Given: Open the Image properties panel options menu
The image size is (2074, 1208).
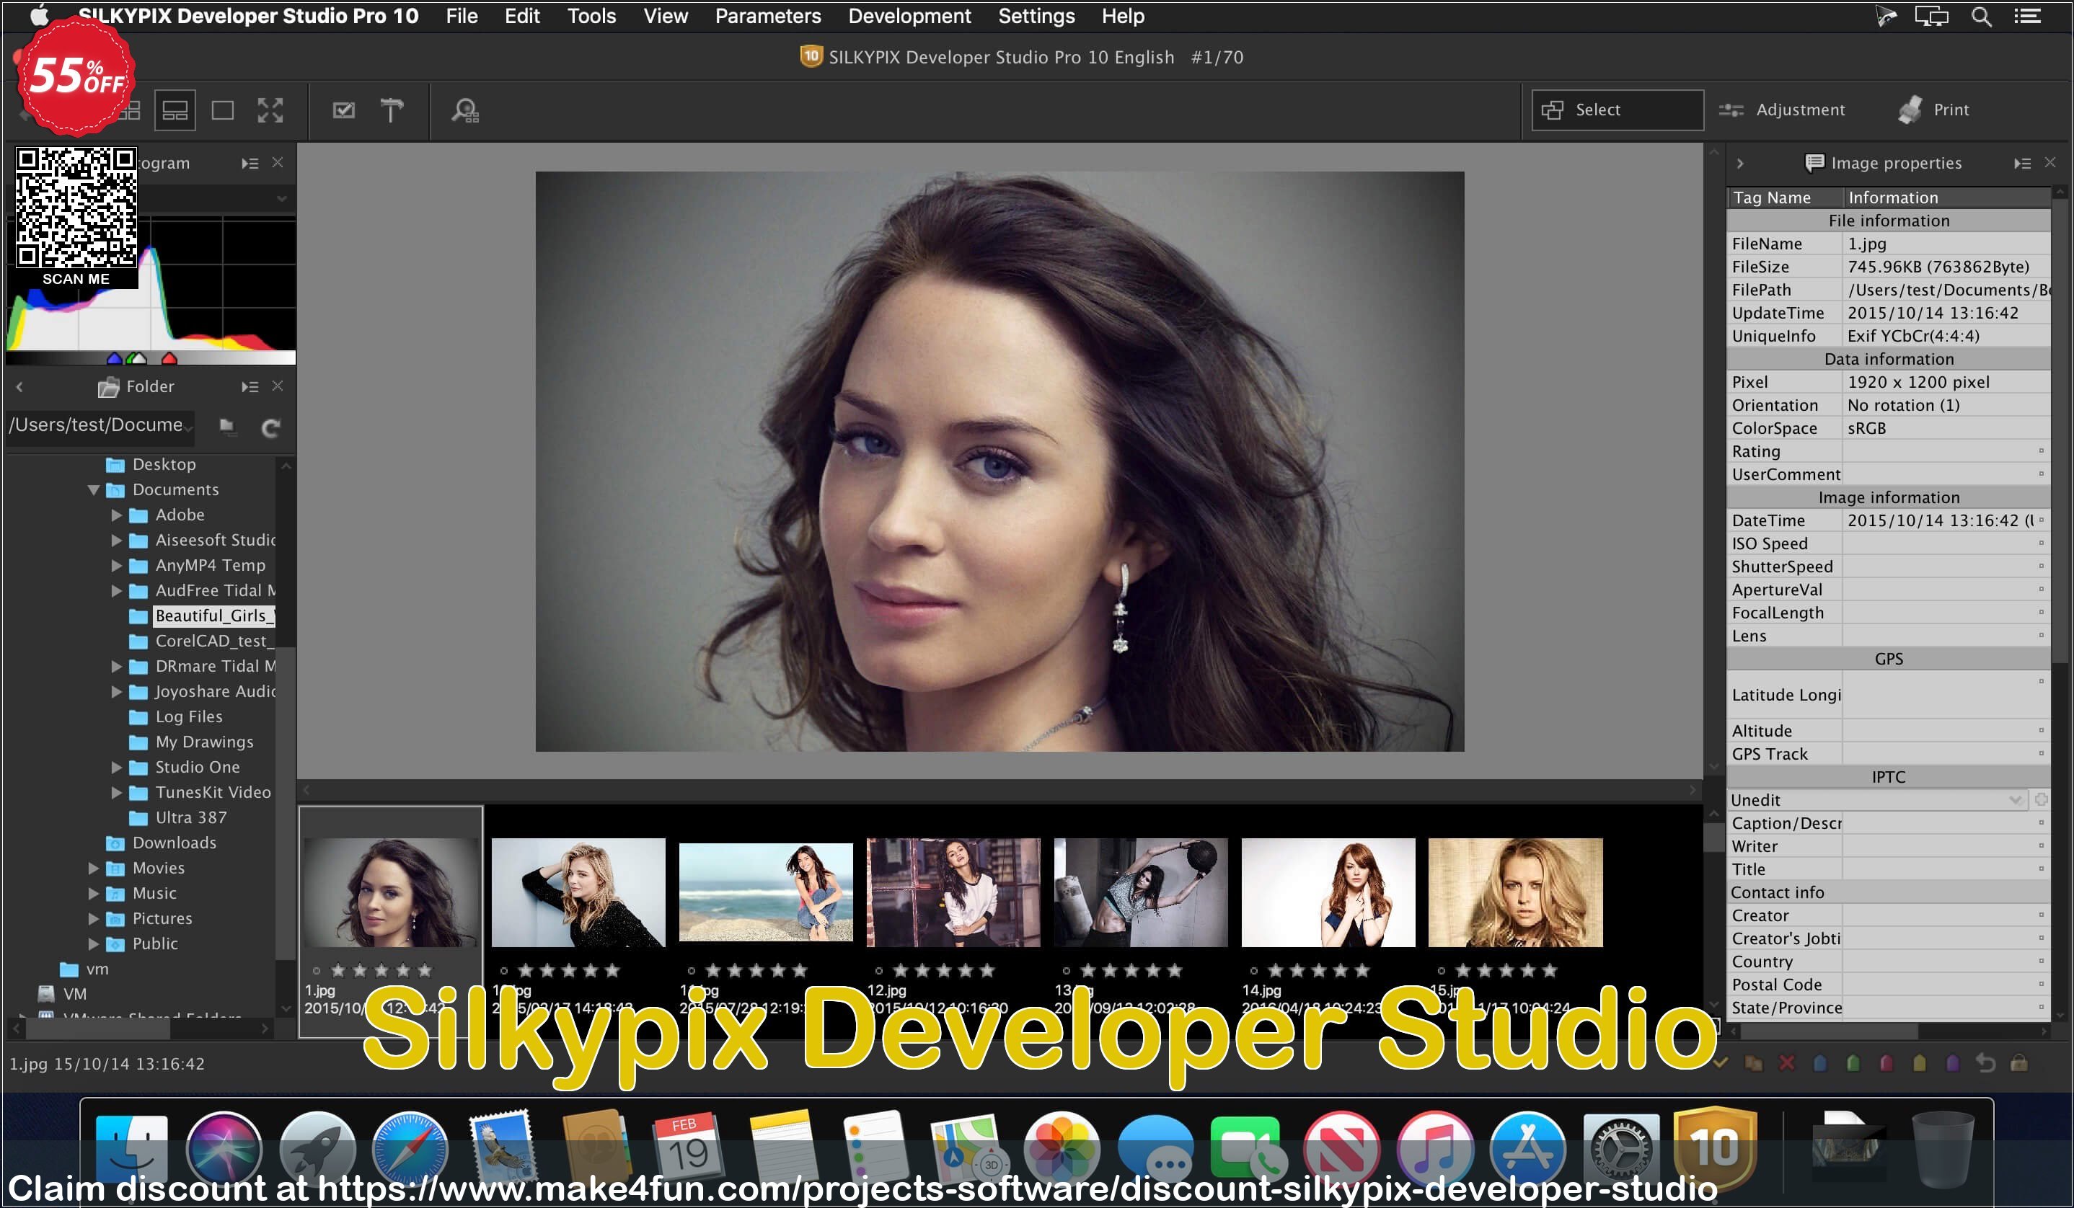Looking at the screenshot, I should click(x=2022, y=163).
